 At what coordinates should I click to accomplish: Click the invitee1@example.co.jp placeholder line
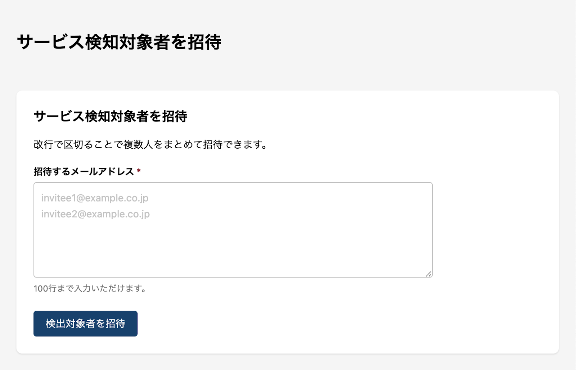point(95,198)
